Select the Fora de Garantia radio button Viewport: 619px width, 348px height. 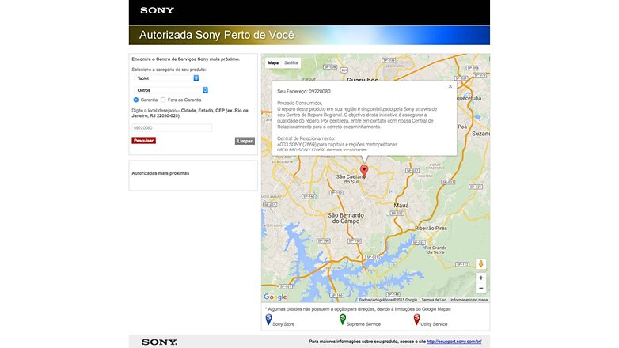(163, 100)
